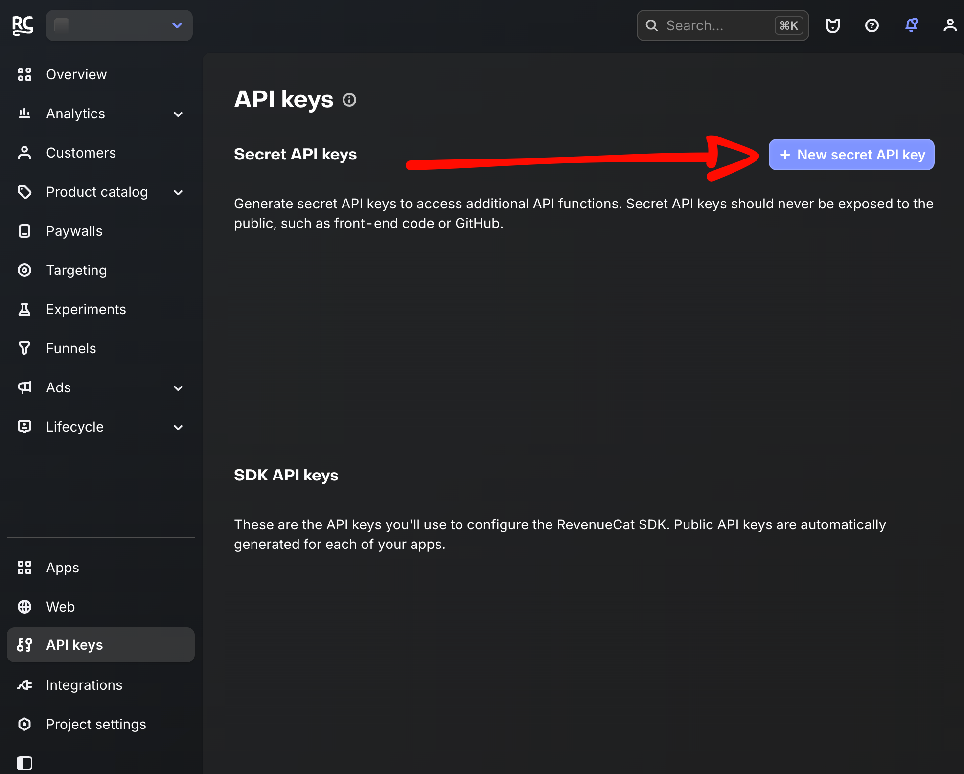The height and width of the screenshot is (774, 964).
Task: Click the Ads megaphone icon
Action: 24,387
